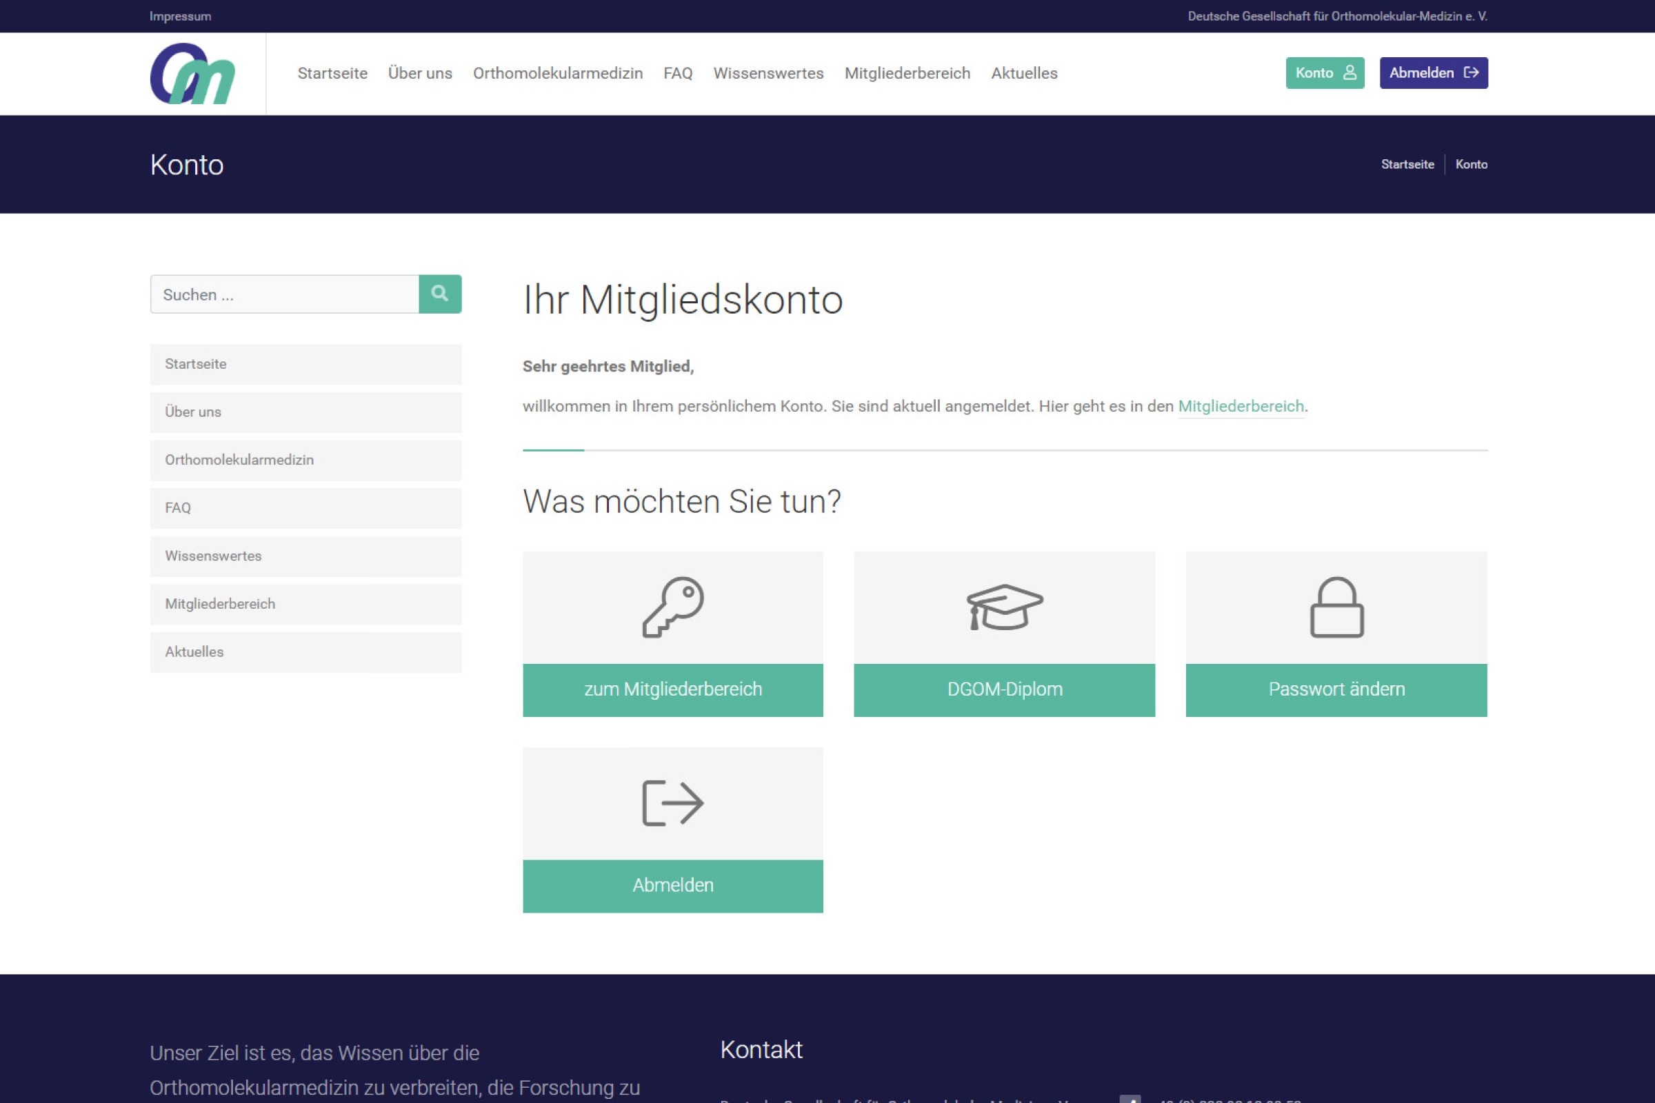Click the user icon in Konto button
Image resolution: width=1655 pixels, height=1103 pixels.
pyautogui.click(x=1350, y=72)
